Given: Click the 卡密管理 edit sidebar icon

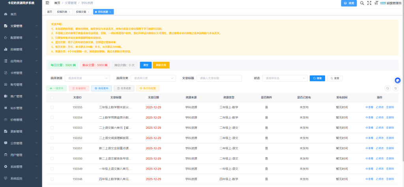Looking at the screenshot, I should pos(6,73).
